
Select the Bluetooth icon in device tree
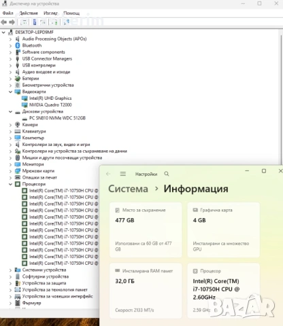[18, 46]
